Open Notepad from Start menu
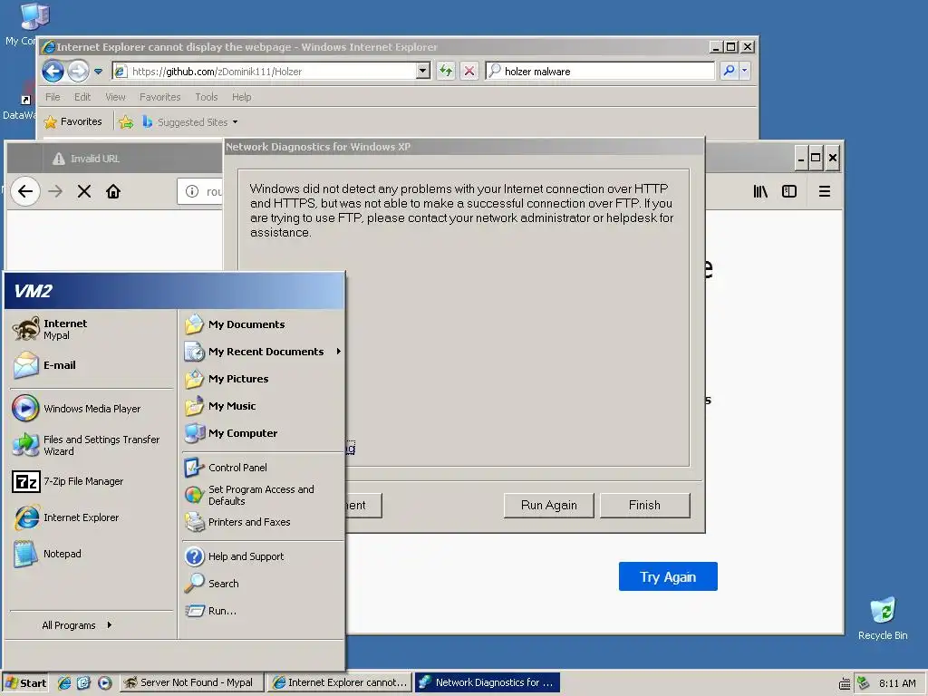Image resolution: width=928 pixels, height=696 pixels. [x=92, y=554]
